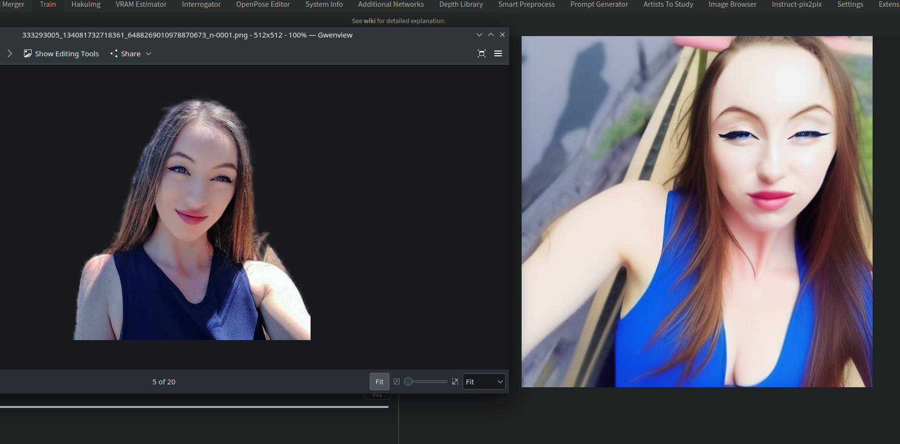This screenshot has height=444, width=900.
Task: Click the next image arrow in Gwenview toolbar
Action: (10, 53)
